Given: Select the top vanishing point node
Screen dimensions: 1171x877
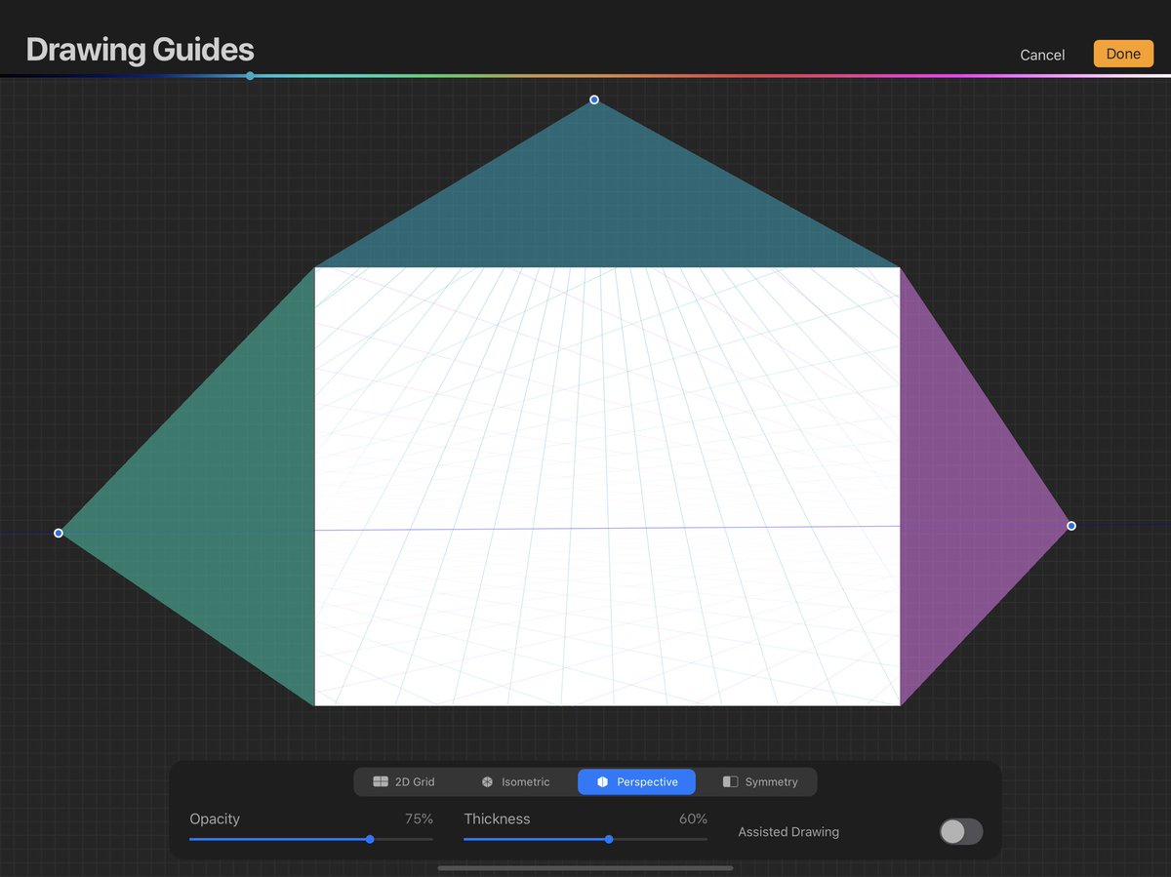Looking at the screenshot, I should pos(594,100).
